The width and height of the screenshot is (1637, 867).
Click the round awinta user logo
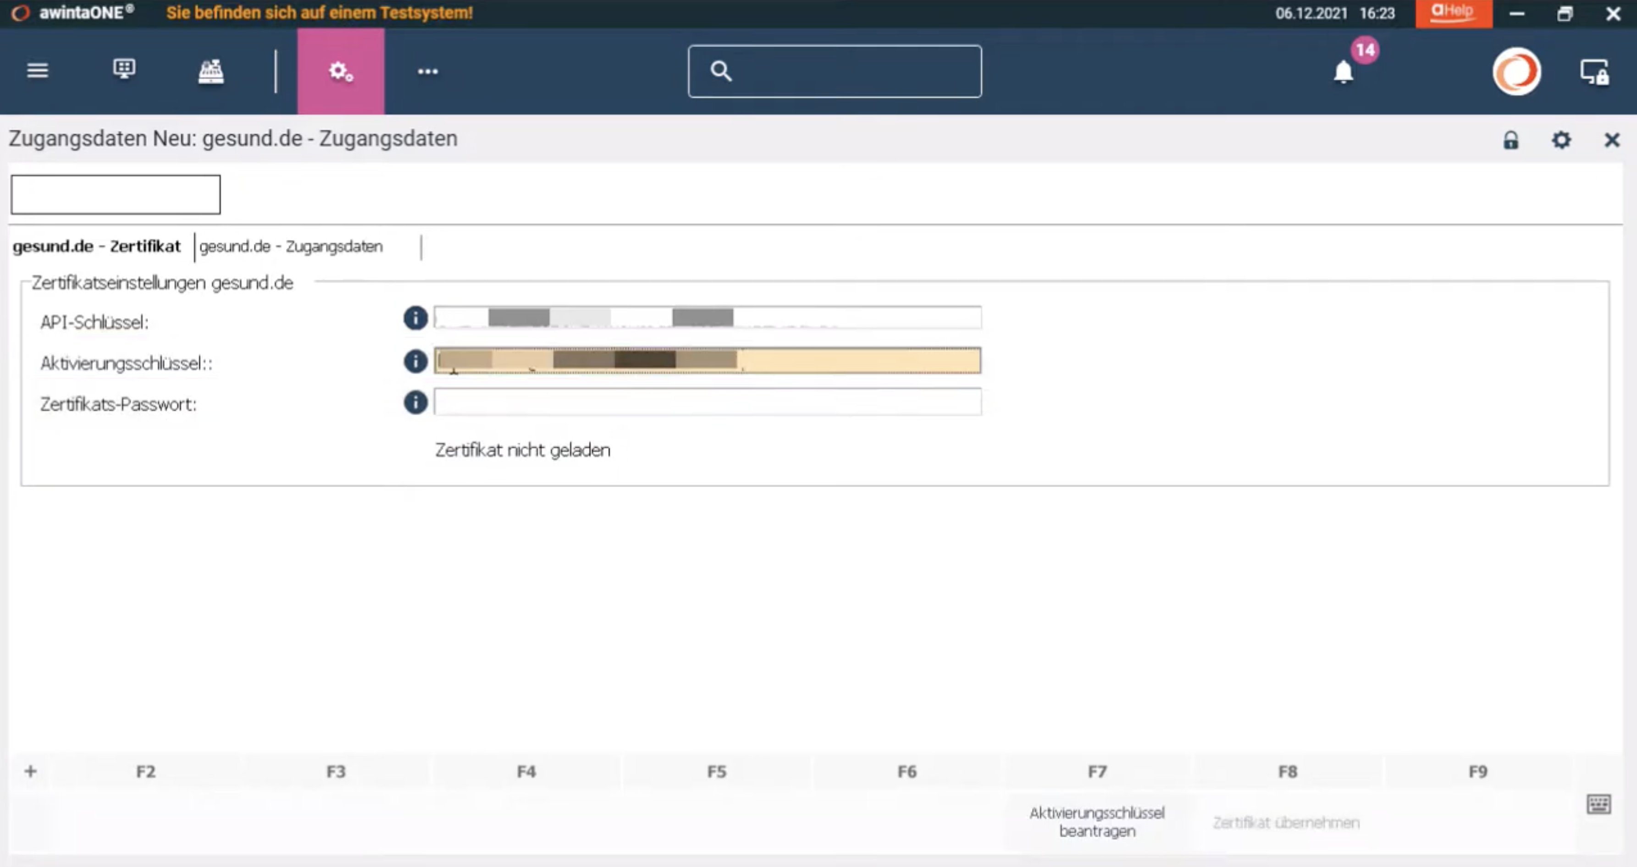(1516, 71)
